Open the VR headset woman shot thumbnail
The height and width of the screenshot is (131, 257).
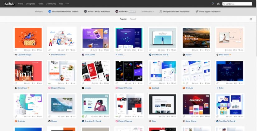point(95,104)
